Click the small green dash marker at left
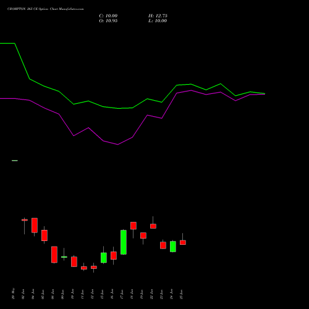The image size is (309, 309). 15,161
